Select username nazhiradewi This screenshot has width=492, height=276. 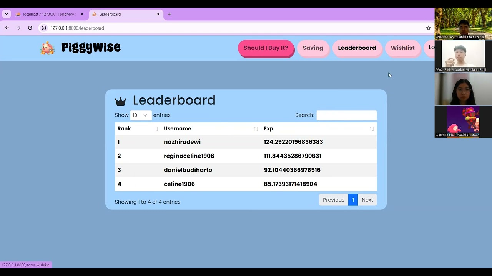point(182,142)
